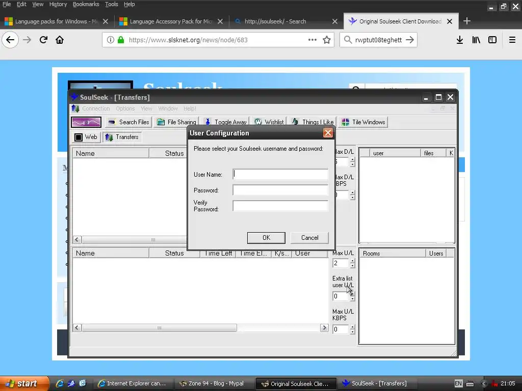522x391 pixels.
Task: Click Tile Windows toolbar button
Action: click(363, 122)
